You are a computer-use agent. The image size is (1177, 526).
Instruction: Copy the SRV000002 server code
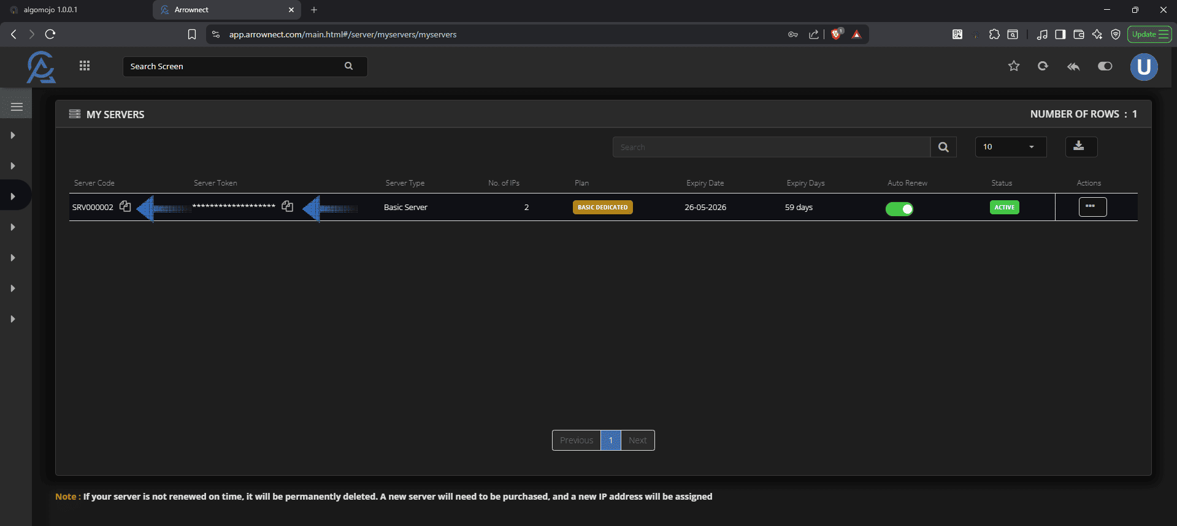tap(125, 206)
